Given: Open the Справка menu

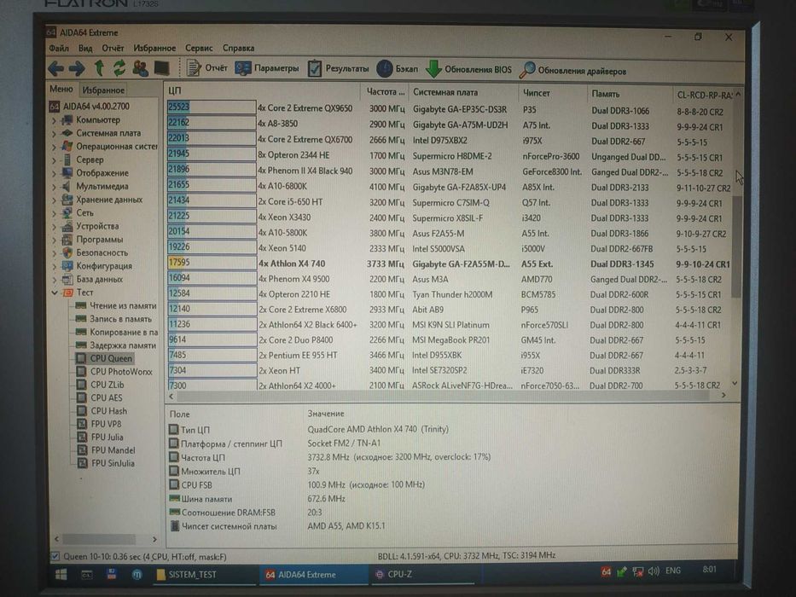Looking at the screenshot, I should click(238, 49).
